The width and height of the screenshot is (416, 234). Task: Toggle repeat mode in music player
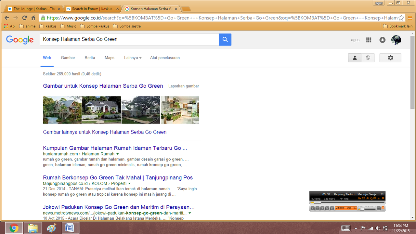[x=364, y=198]
